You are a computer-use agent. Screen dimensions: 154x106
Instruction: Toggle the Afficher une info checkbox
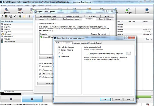tap(40, 74)
